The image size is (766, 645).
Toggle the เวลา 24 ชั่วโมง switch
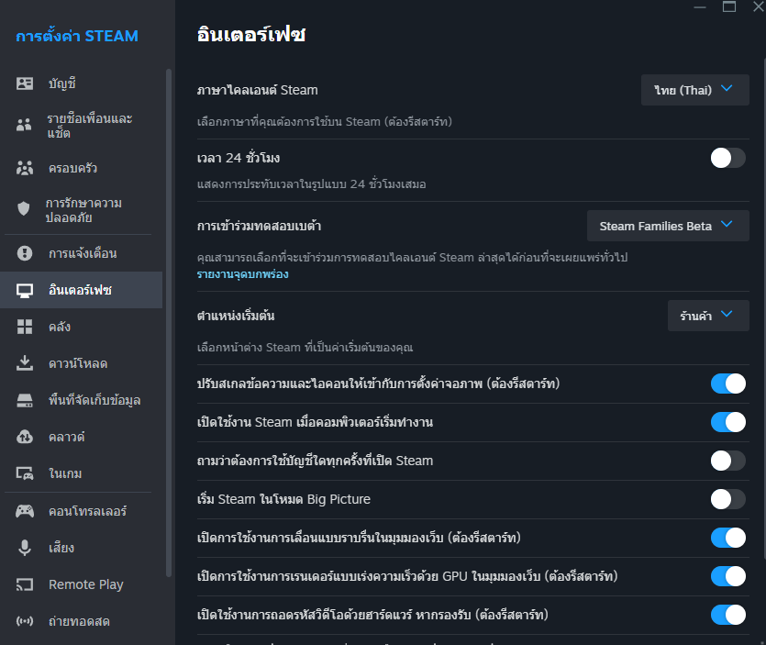tap(727, 158)
